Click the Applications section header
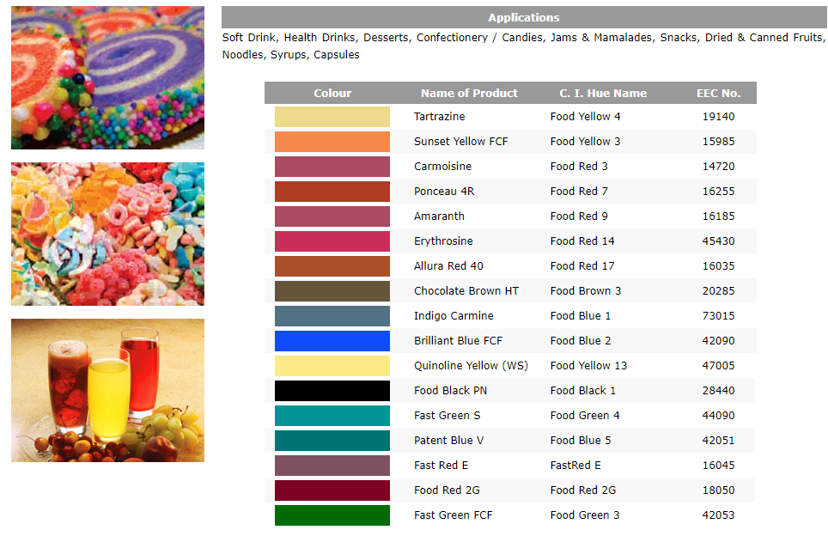Screen dimensions: 828x536 pos(524,17)
